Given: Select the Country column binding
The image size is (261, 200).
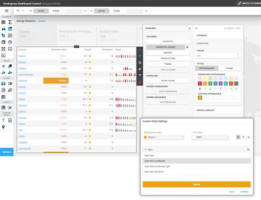Looking at the screenshot, I should pyautogui.click(x=168, y=41).
